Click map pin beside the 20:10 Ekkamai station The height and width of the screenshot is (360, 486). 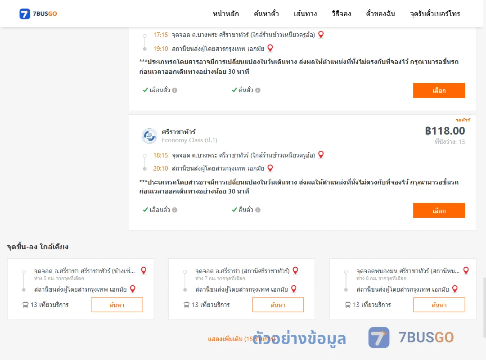tap(270, 168)
